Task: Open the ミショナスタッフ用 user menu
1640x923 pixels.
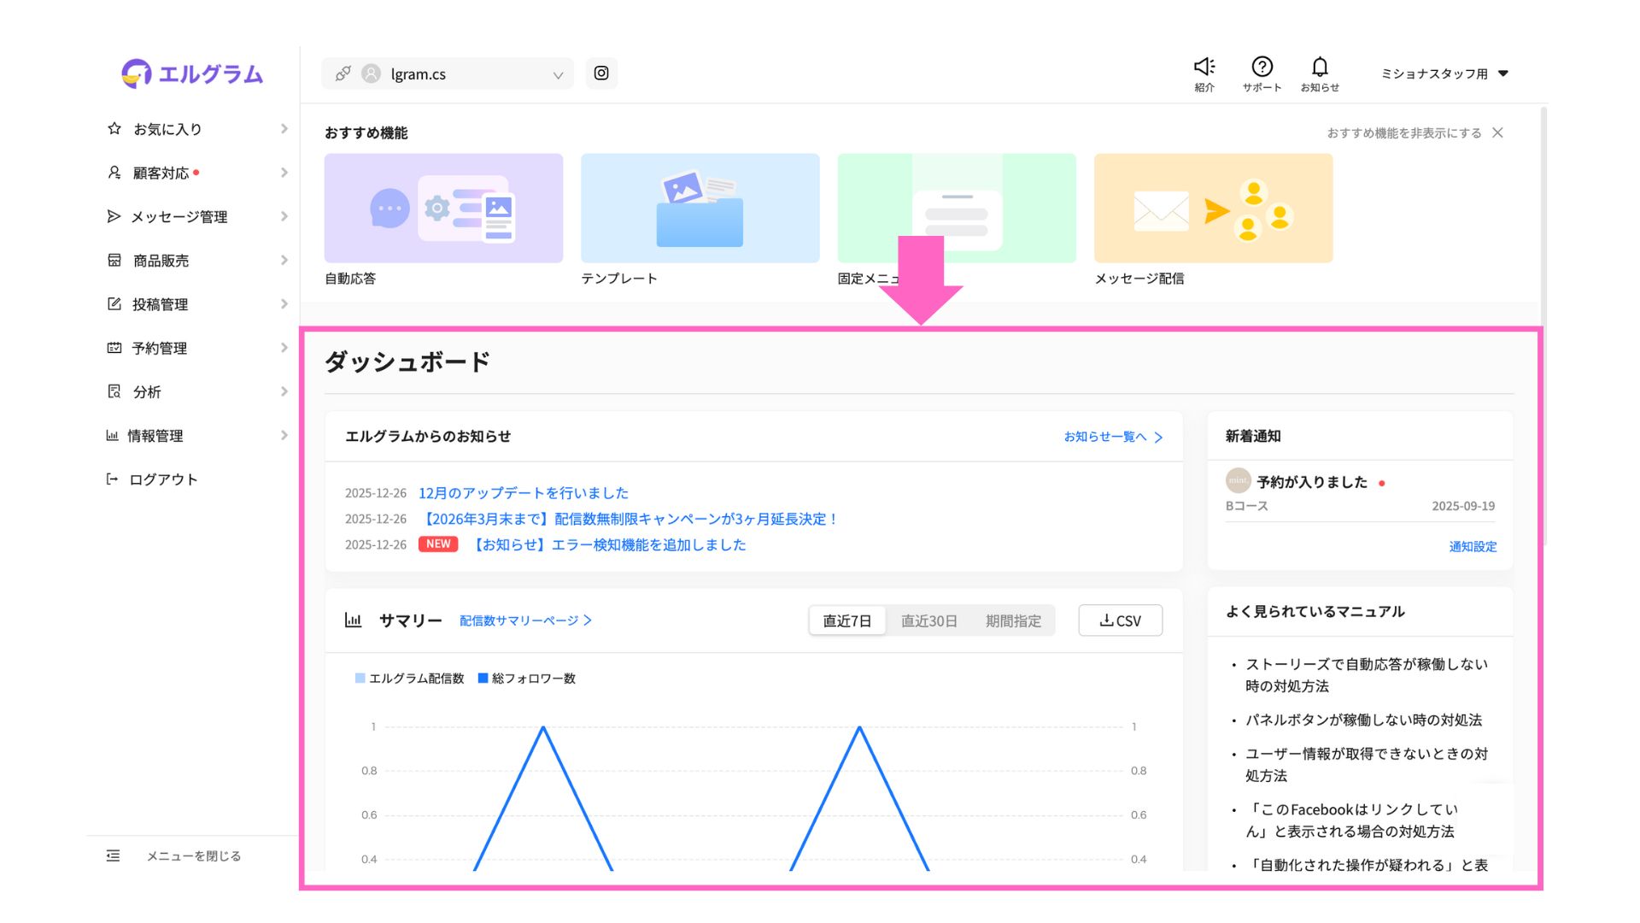Action: coord(1444,73)
